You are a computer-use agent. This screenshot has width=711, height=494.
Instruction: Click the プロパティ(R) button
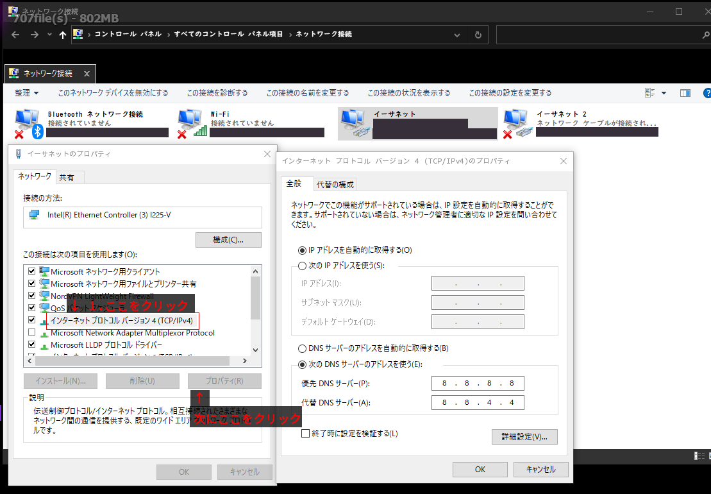224,381
